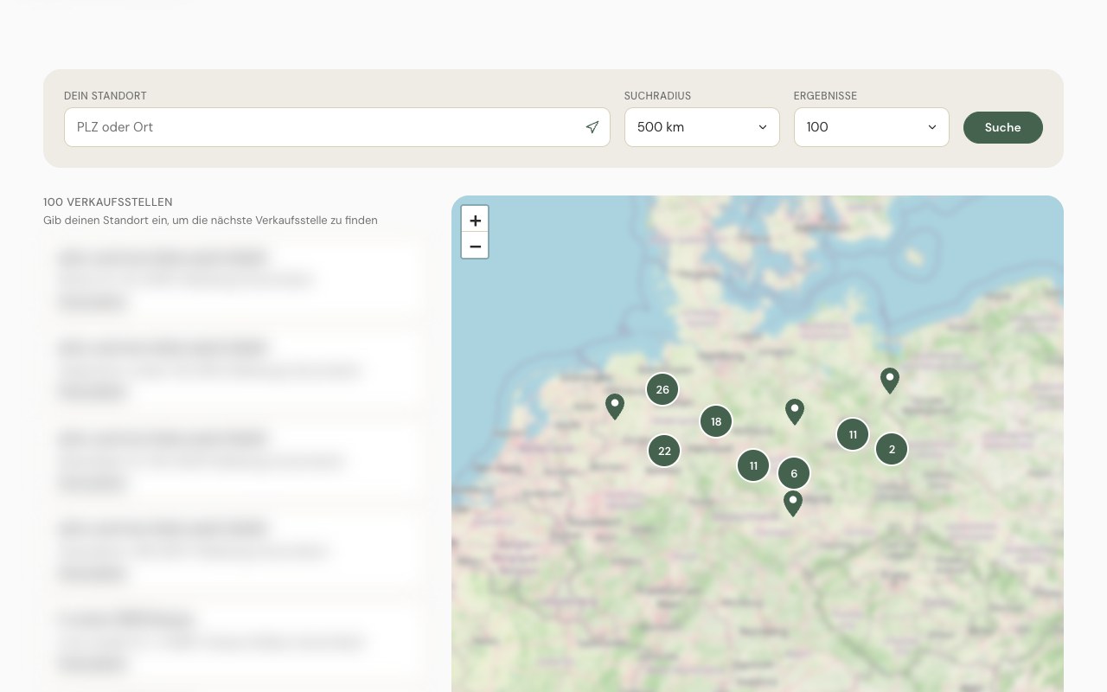1107x692 pixels.
Task: Select the single pin left of the 26 cluster
Action: 615,407
